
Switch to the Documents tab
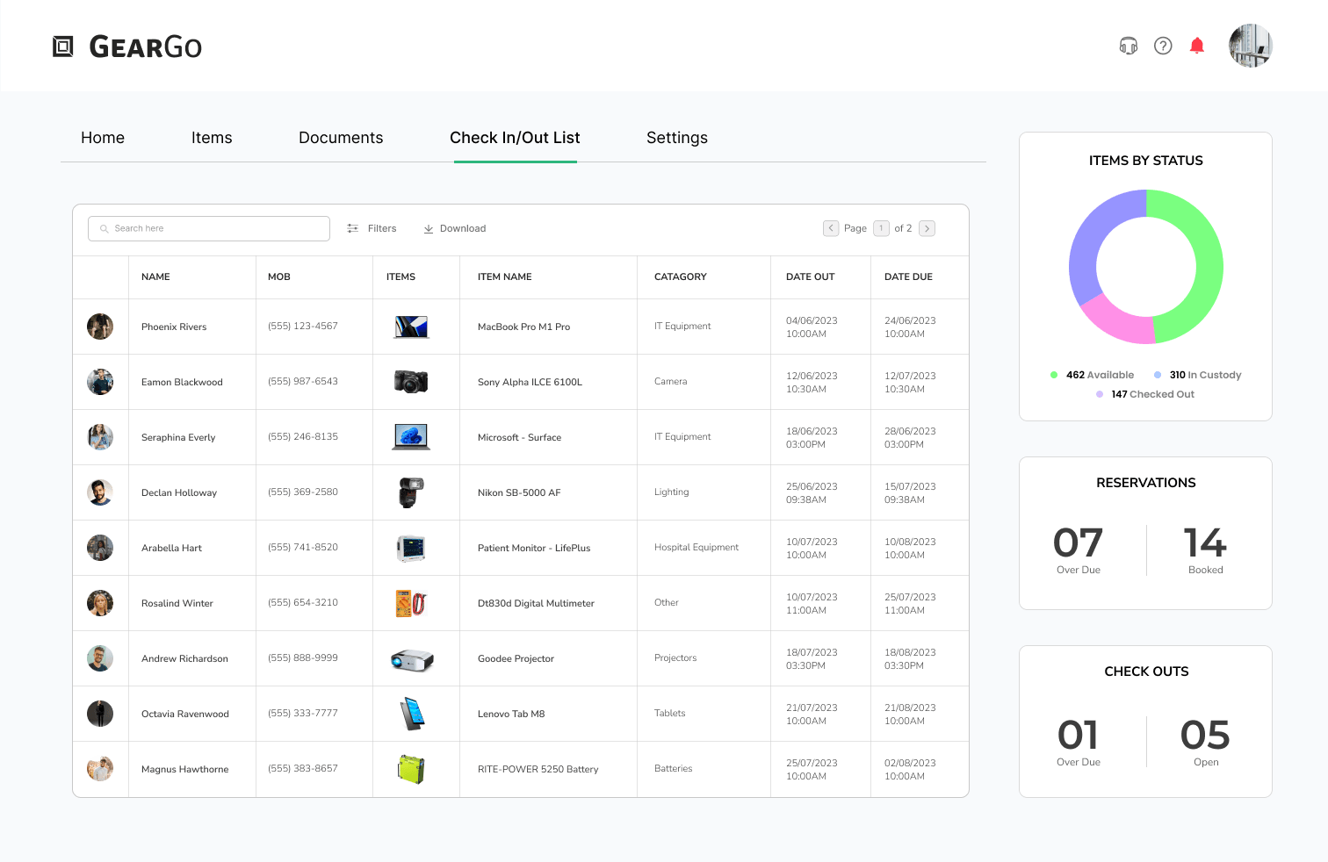341,138
